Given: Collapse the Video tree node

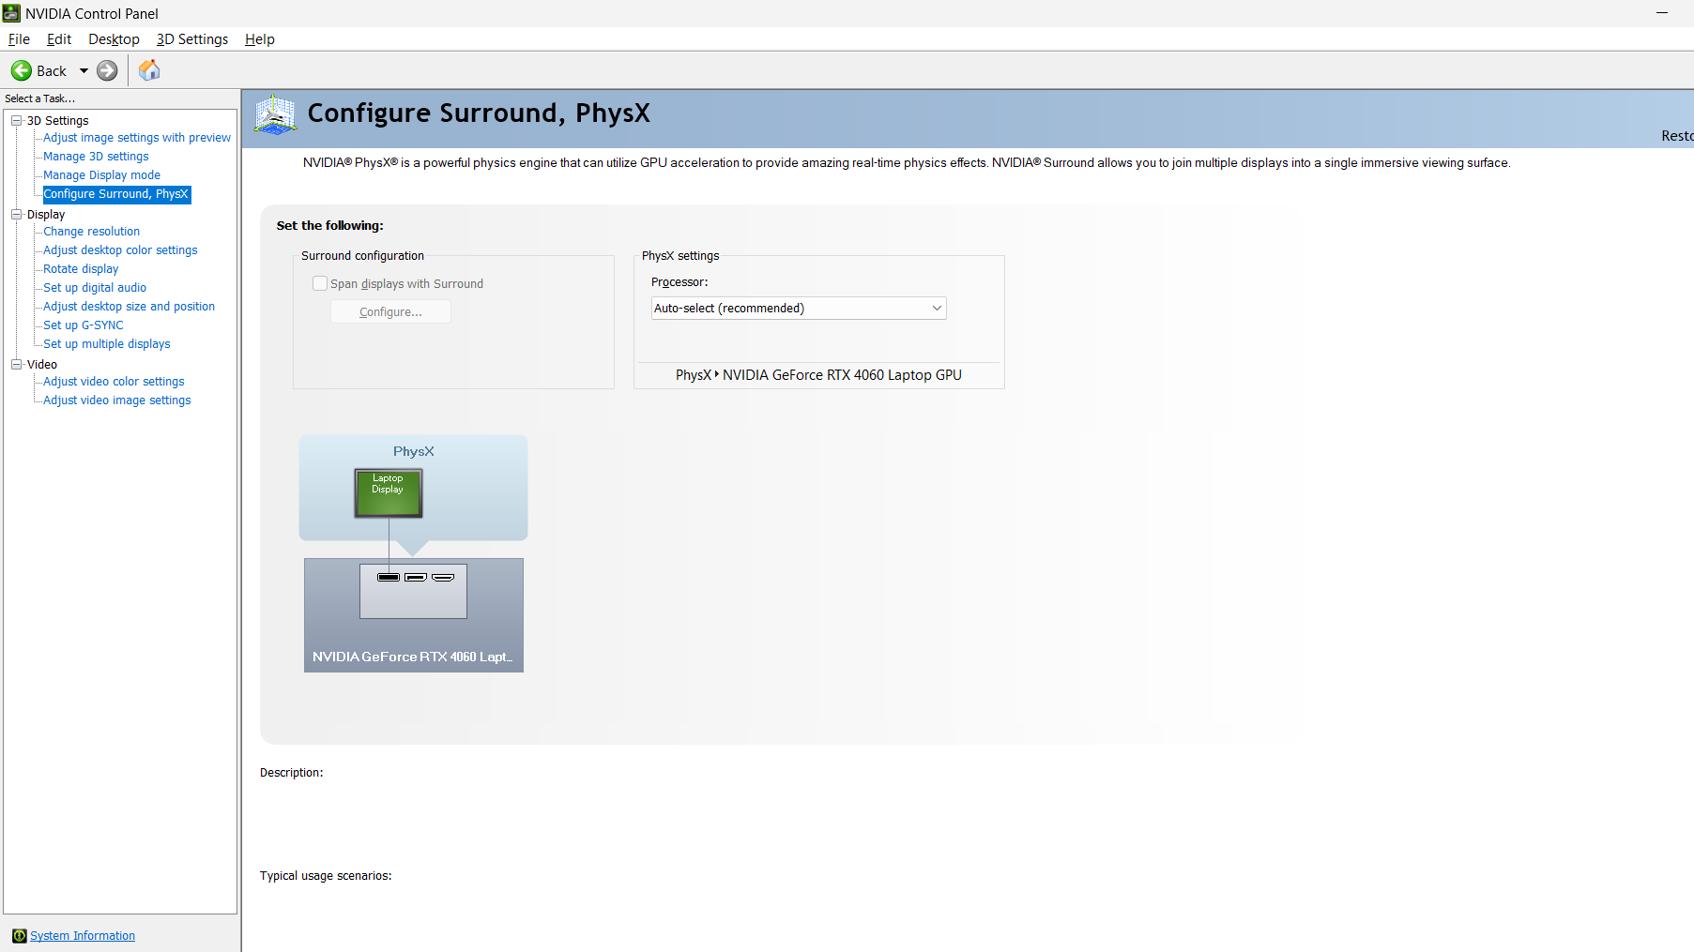Looking at the screenshot, I should click(16, 364).
